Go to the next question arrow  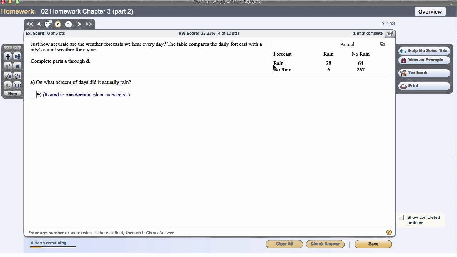click(79, 24)
